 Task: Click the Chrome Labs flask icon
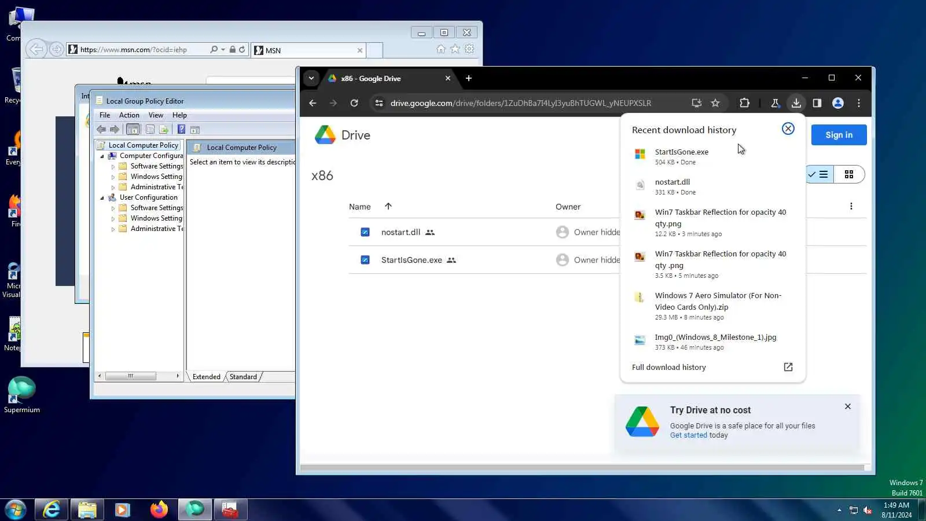[x=775, y=103]
